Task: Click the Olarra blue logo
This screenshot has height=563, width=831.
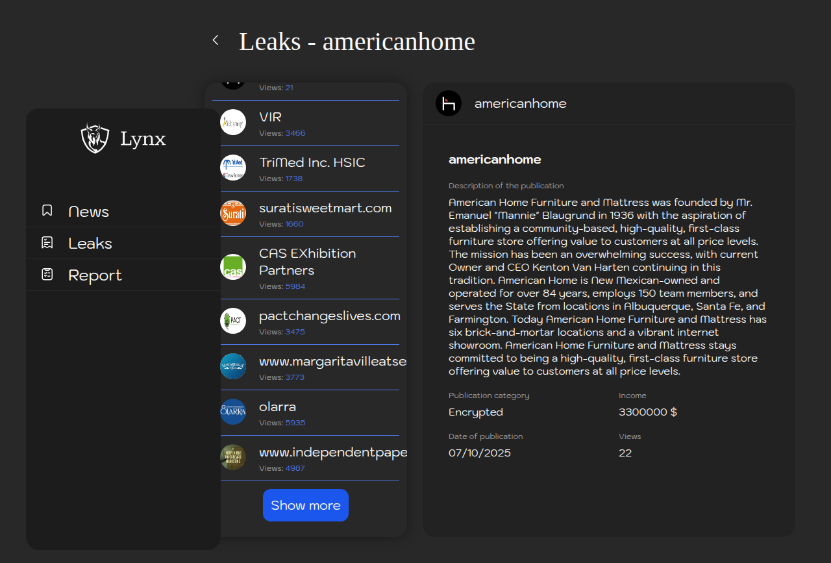Action: [233, 412]
